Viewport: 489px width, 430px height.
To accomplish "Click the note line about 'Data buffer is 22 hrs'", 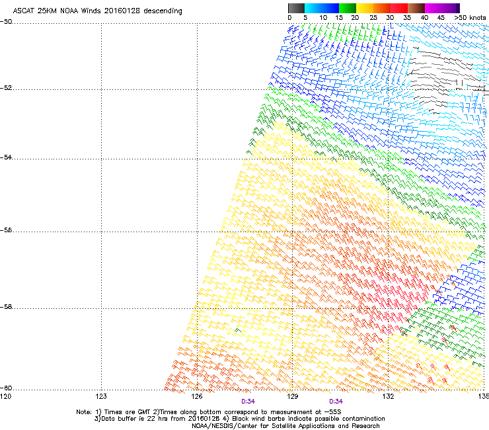I will click(x=239, y=419).
